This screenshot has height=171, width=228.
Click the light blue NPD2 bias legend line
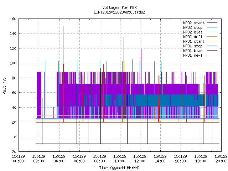(x=212, y=32)
